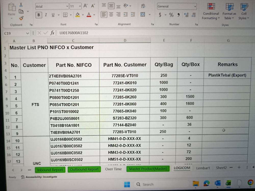Screen dimensions: 255x191
Task: Apply accounting dollar number format
Action: click(160, 15)
